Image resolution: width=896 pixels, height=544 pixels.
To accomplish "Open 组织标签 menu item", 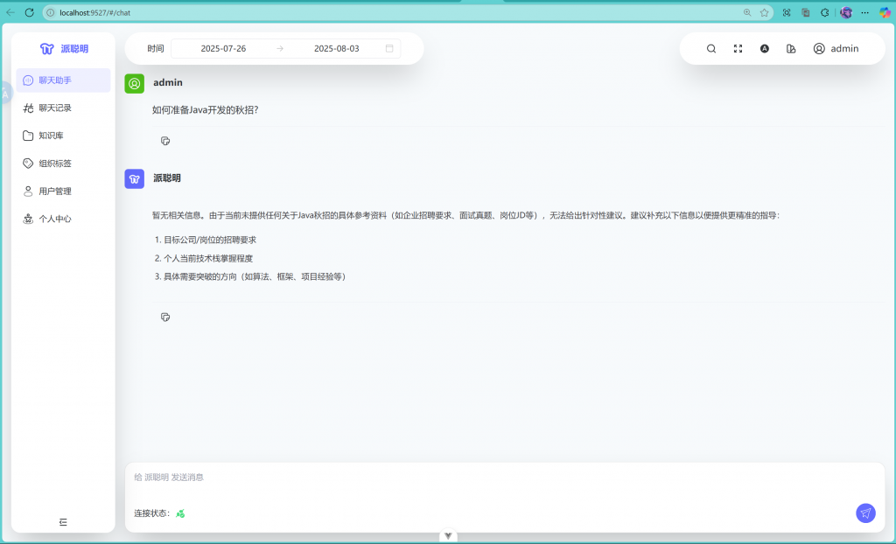I will (x=55, y=164).
